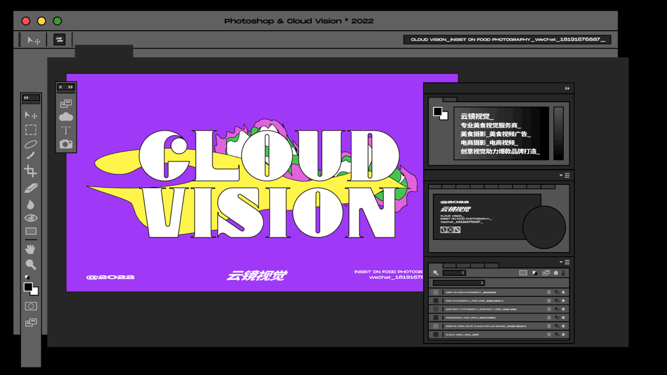Click the link icon on the PROFESSIONAL FOOD VISION row

coord(557,318)
